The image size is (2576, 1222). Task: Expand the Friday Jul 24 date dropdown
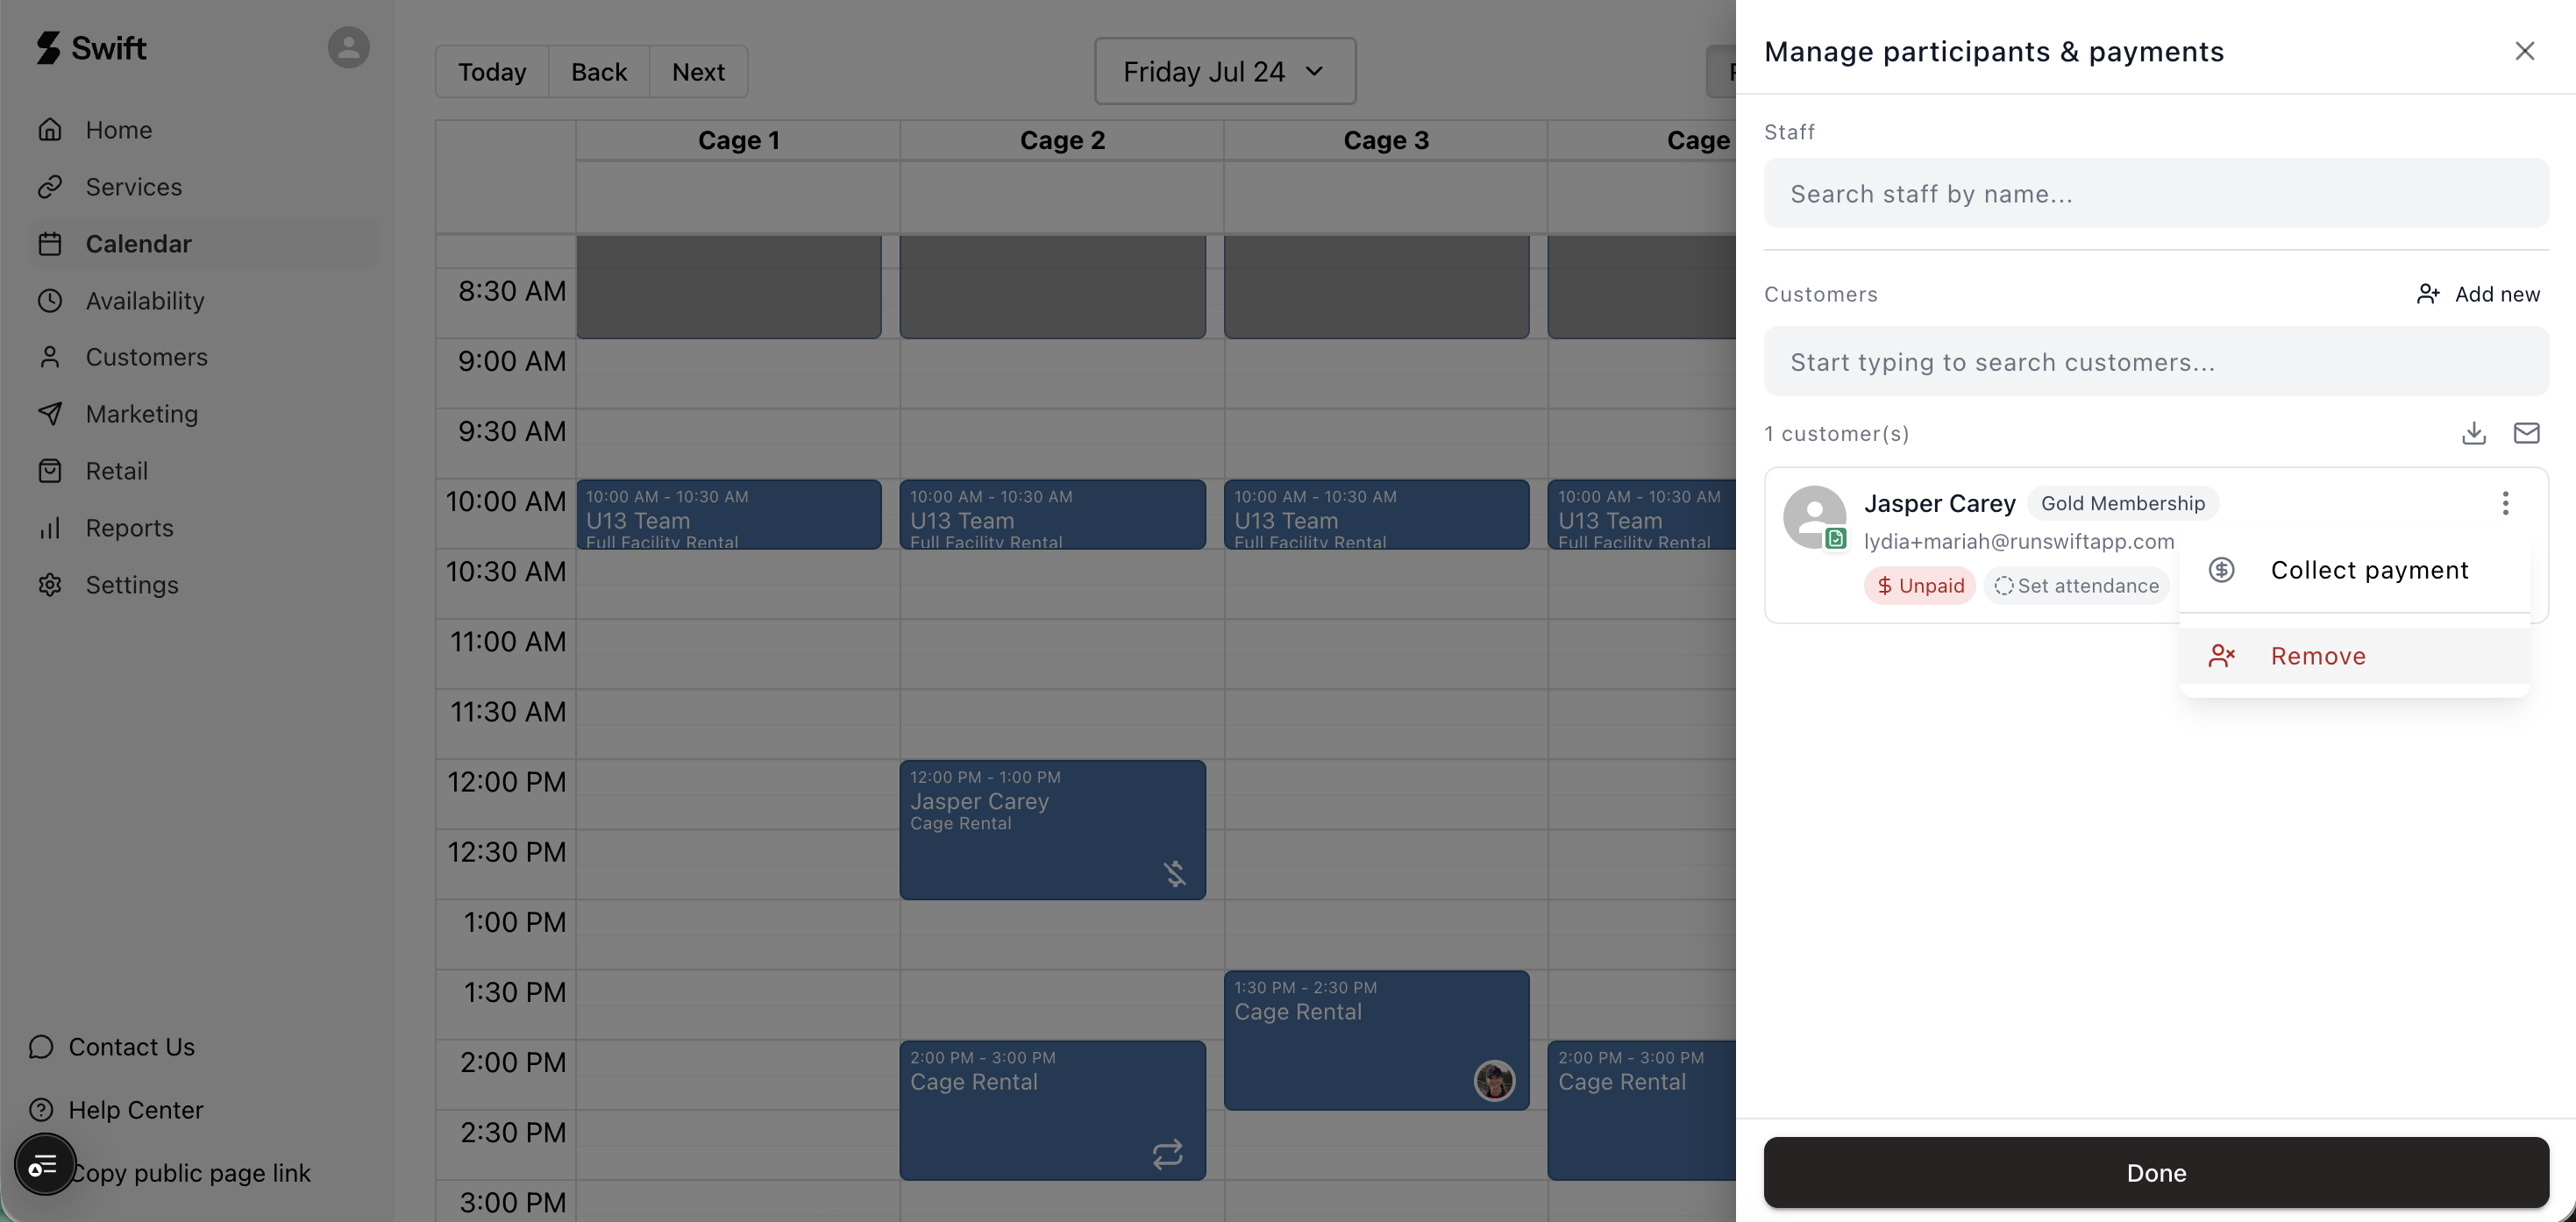pos(1224,71)
